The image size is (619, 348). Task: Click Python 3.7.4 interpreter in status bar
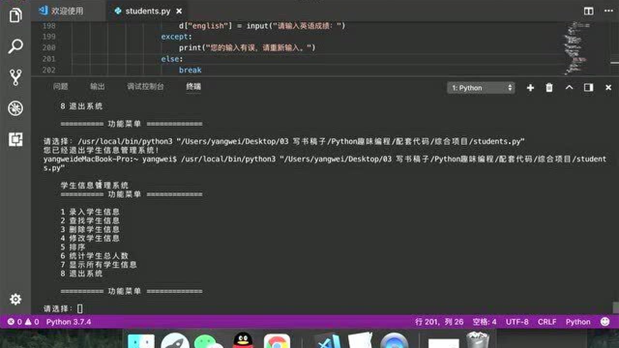coord(69,321)
